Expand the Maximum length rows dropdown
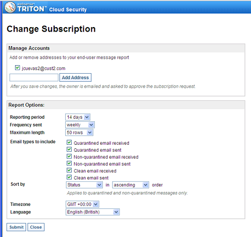Screen dimensions: 251x237 point(79,132)
